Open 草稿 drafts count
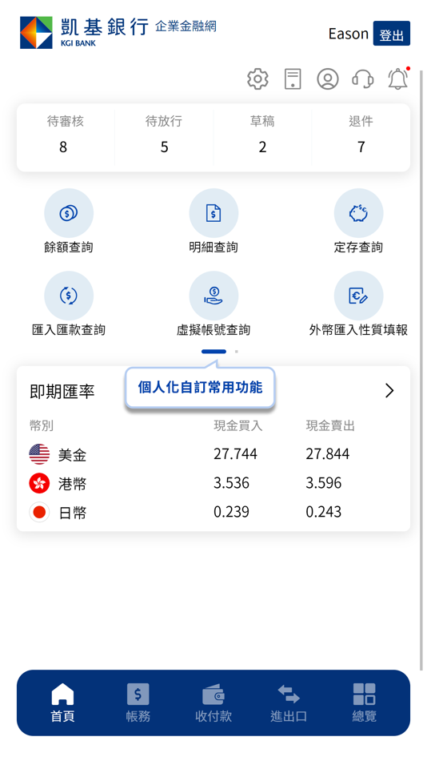Viewport: 427px width, 761px height. (x=262, y=135)
